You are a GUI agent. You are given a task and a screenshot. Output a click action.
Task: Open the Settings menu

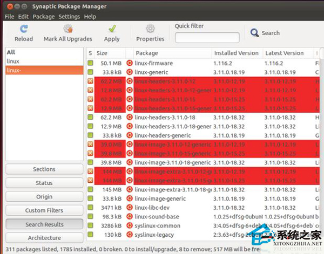tap(69, 17)
